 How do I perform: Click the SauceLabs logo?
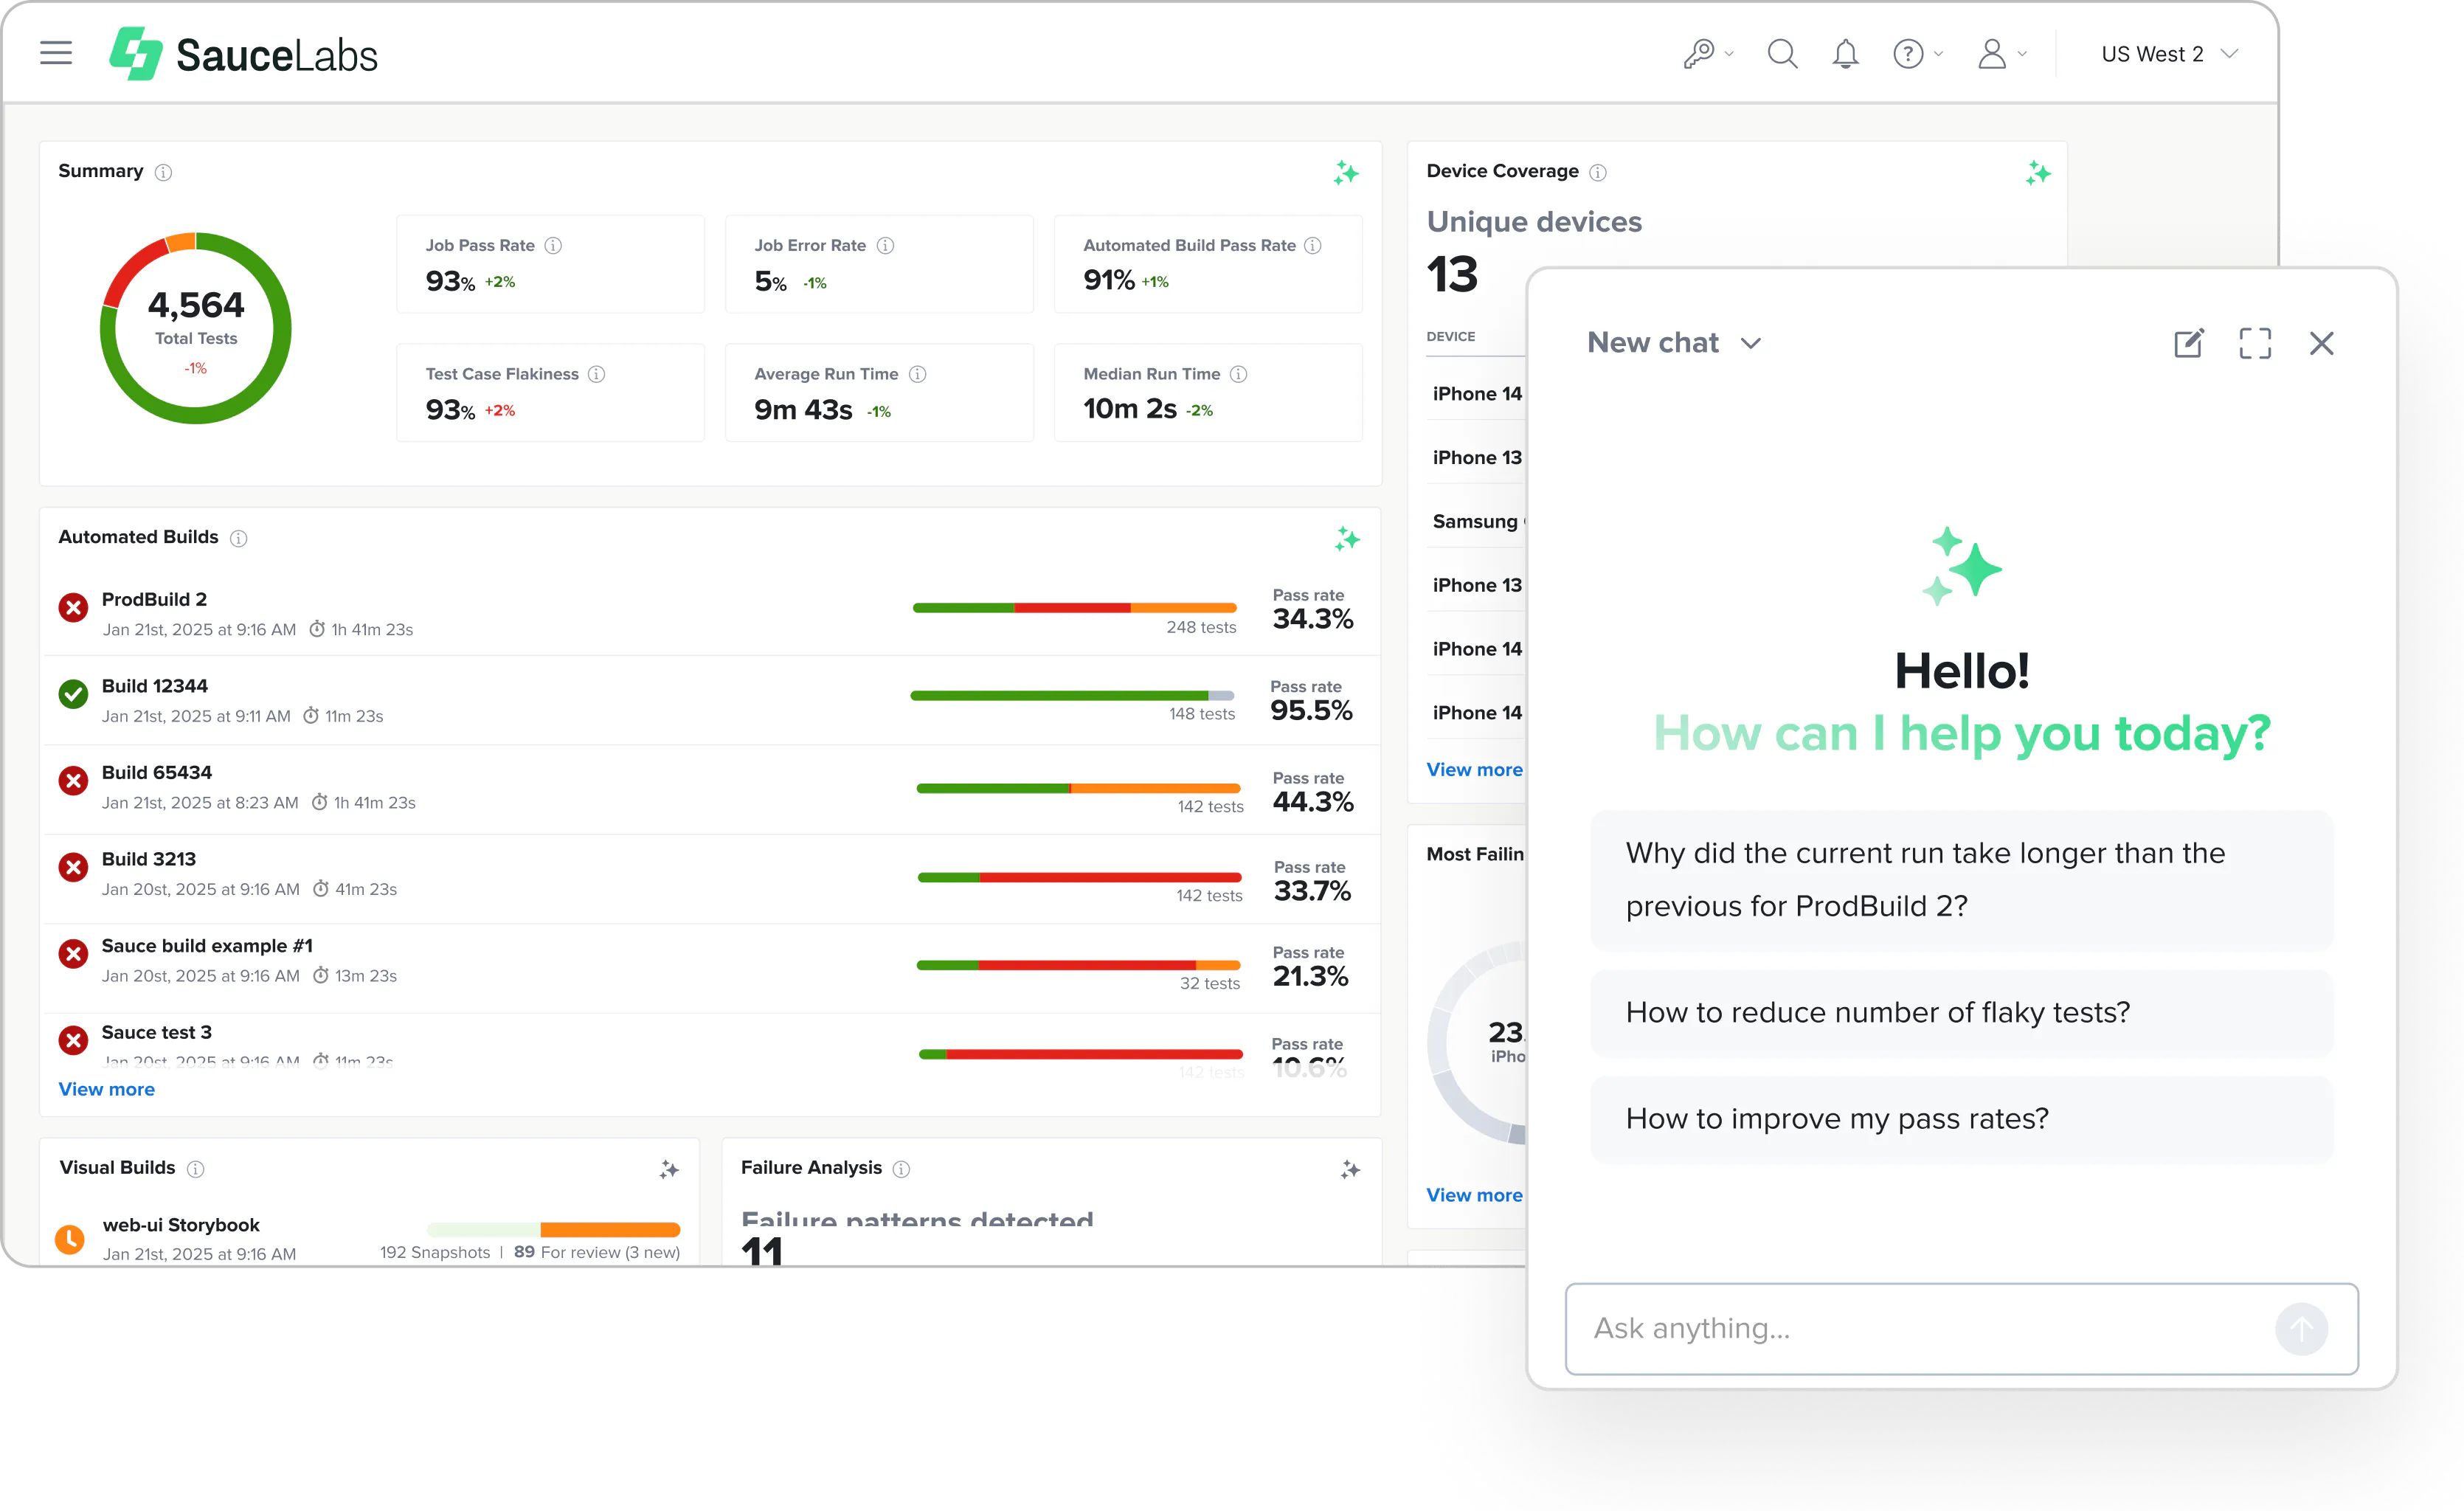[243, 54]
